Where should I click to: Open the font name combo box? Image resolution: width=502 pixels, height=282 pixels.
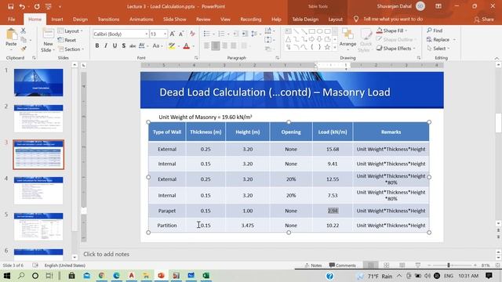point(121,34)
